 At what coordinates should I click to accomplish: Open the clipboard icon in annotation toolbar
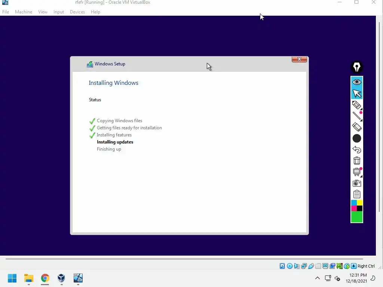[x=356, y=194]
